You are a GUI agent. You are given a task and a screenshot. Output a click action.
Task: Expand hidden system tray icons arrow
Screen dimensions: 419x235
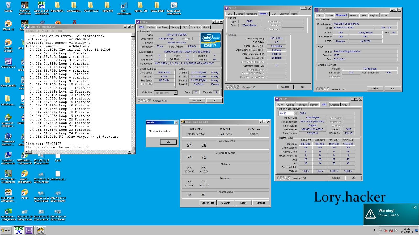point(381,231)
